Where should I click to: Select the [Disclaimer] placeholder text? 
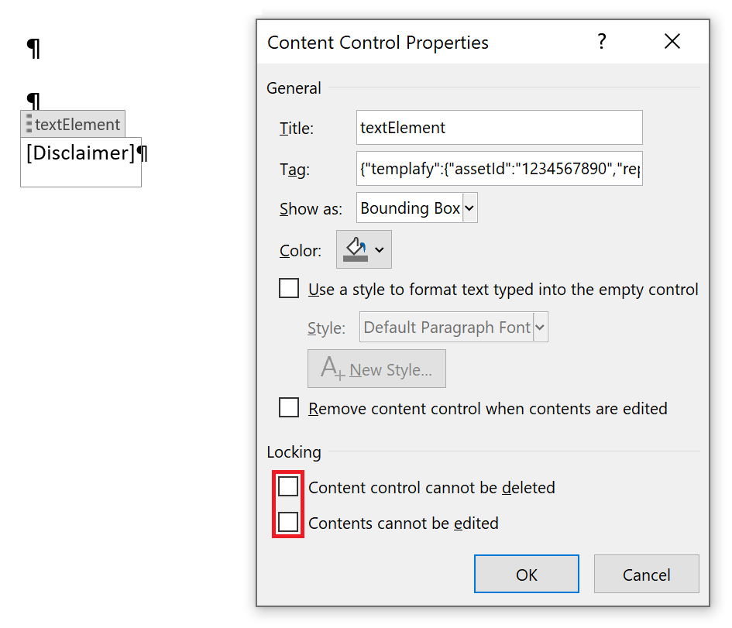[x=80, y=153]
